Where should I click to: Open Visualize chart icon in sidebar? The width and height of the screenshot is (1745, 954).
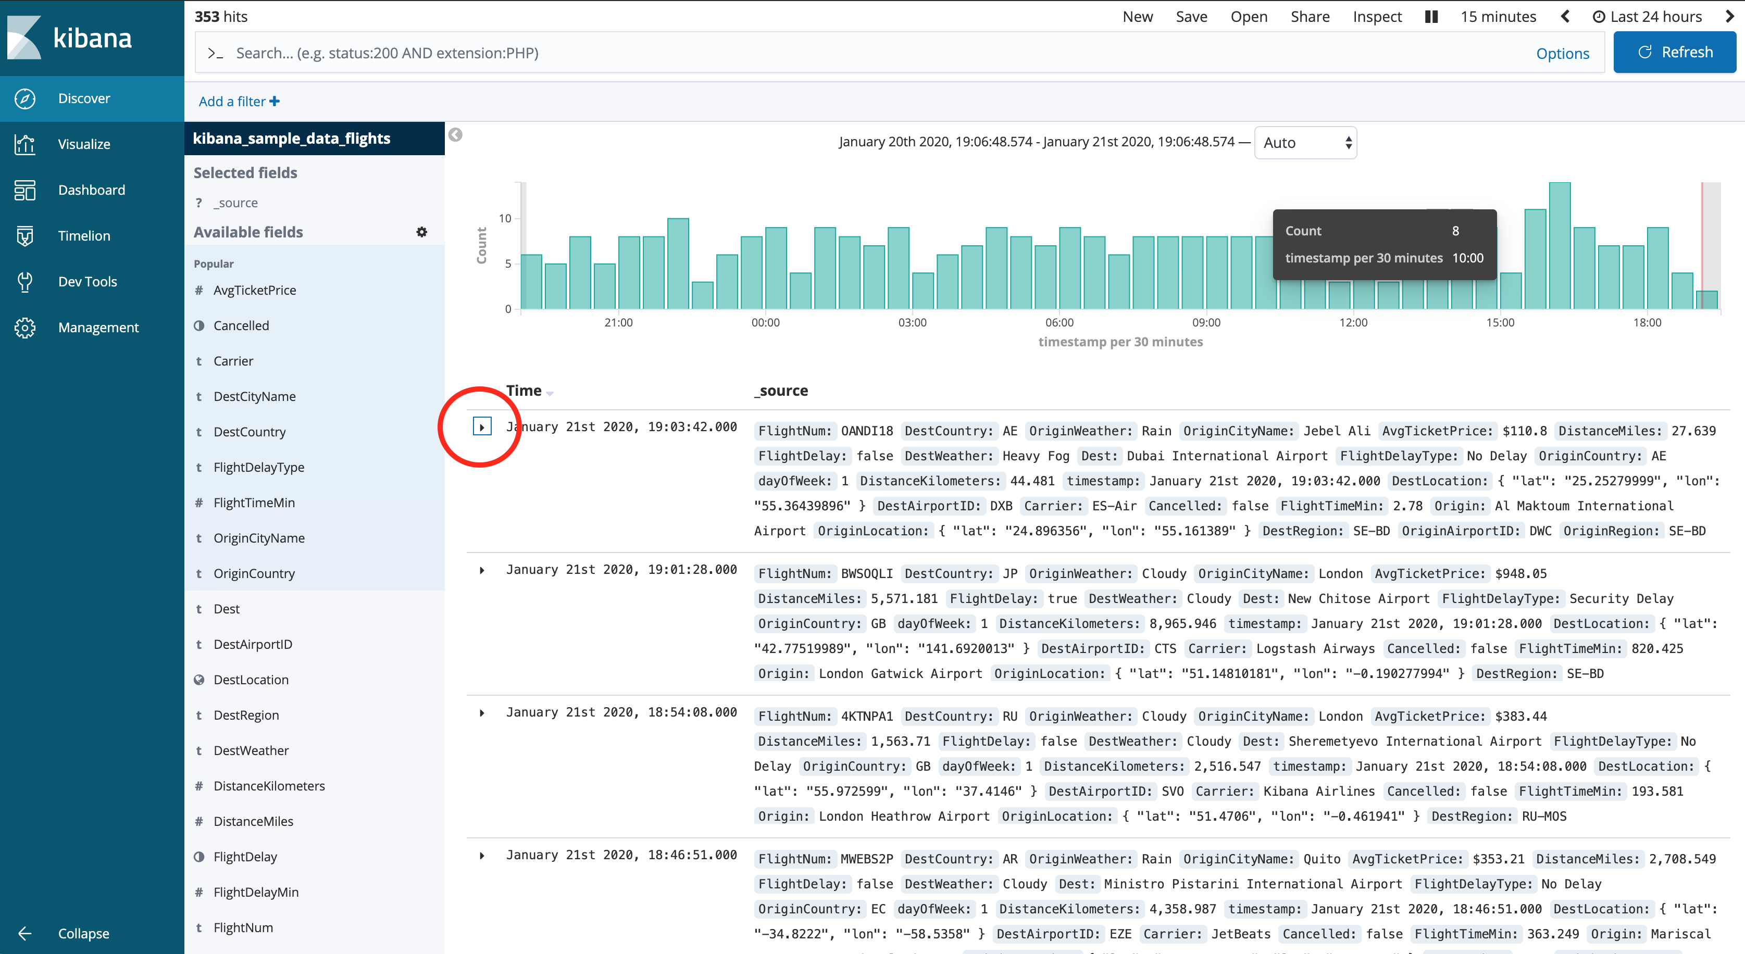25,144
